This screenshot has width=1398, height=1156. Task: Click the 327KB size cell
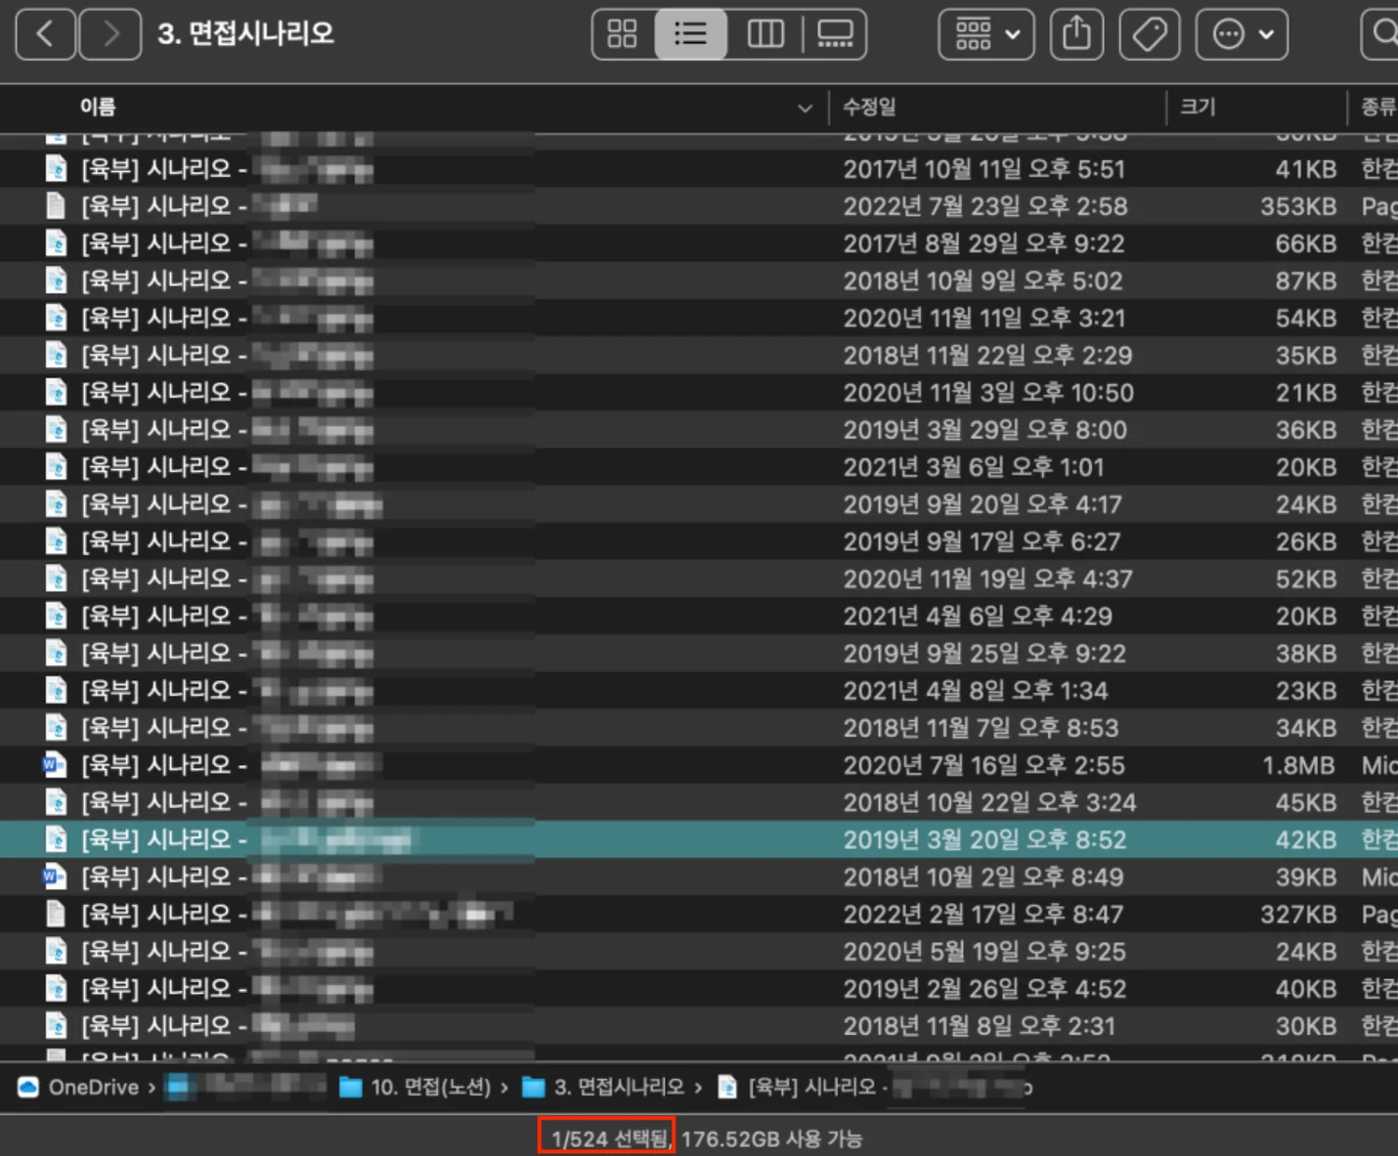[x=1298, y=915]
